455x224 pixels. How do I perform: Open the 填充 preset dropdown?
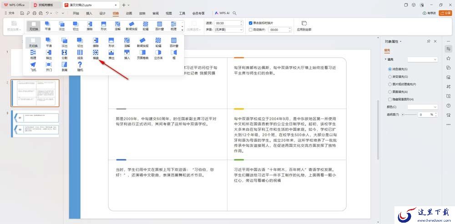pyautogui.click(x=422, y=60)
